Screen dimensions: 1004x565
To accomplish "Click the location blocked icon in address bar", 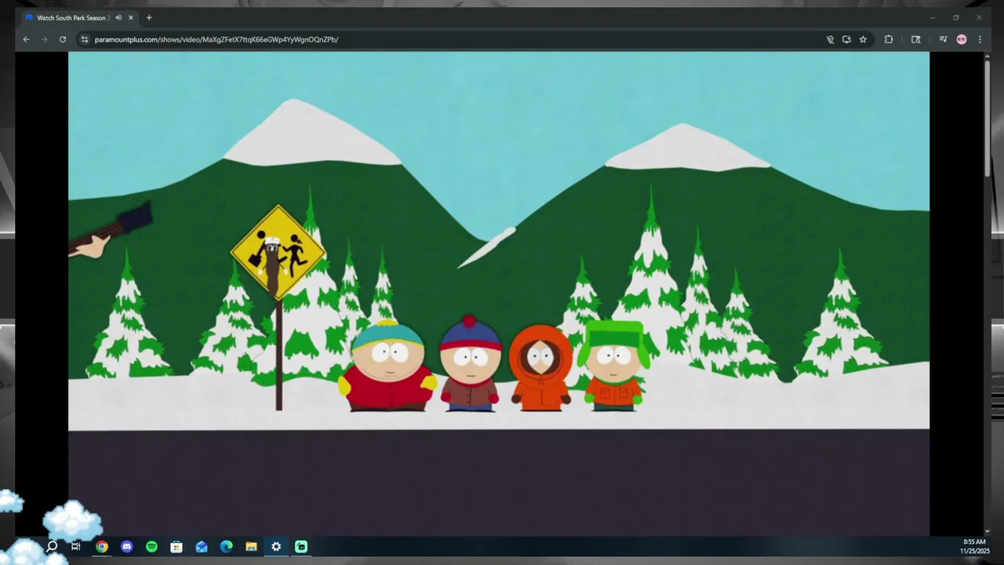I will click(830, 39).
